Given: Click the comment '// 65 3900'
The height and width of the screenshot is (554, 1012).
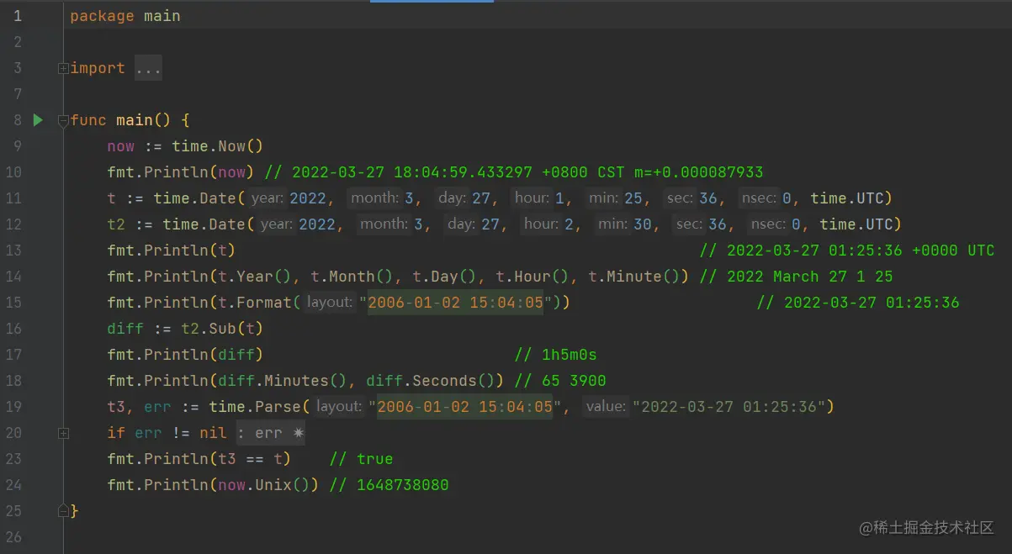Looking at the screenshot, I should coord(559,381).
